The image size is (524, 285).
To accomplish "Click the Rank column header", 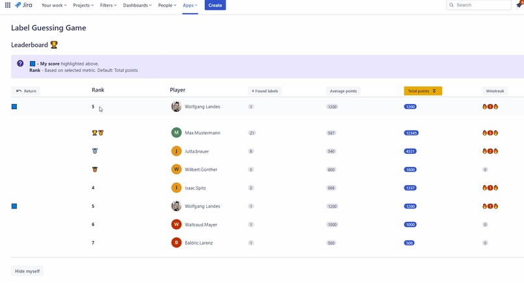I will pyautogui.click(x=98, y=90).
